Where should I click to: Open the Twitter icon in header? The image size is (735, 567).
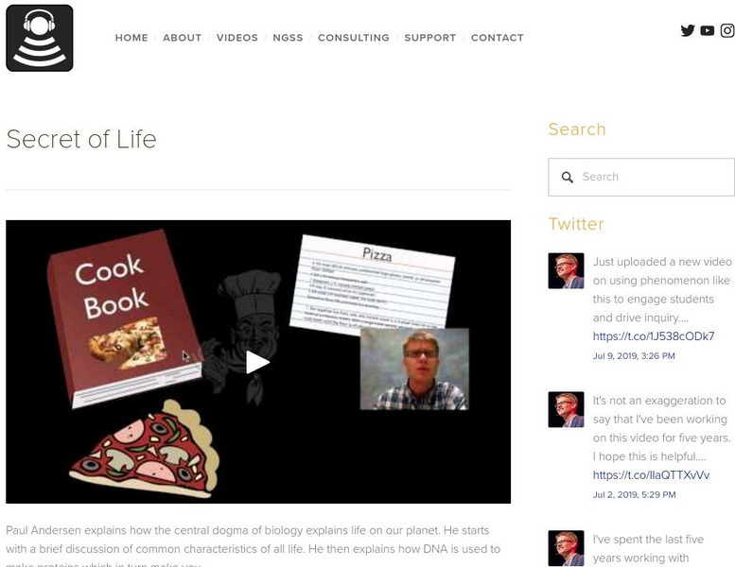click(x=688, y=30)
